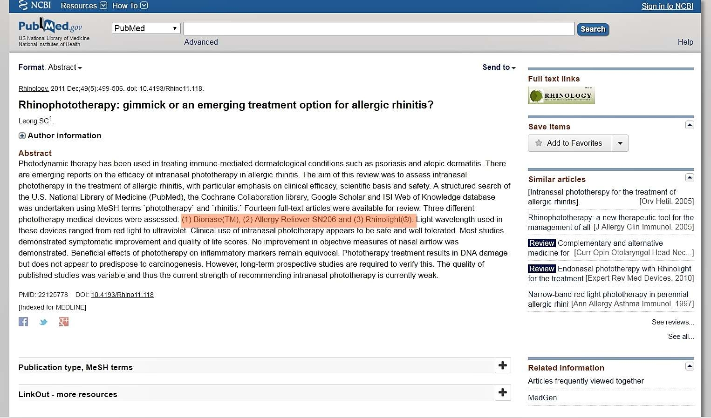Viewport: 711px width, 418px height.
Task: Expand Author information plus icon
Action: tap(22, 136)
